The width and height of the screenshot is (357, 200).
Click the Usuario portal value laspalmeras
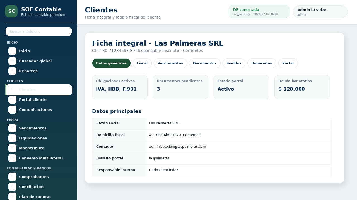(159, 158)
